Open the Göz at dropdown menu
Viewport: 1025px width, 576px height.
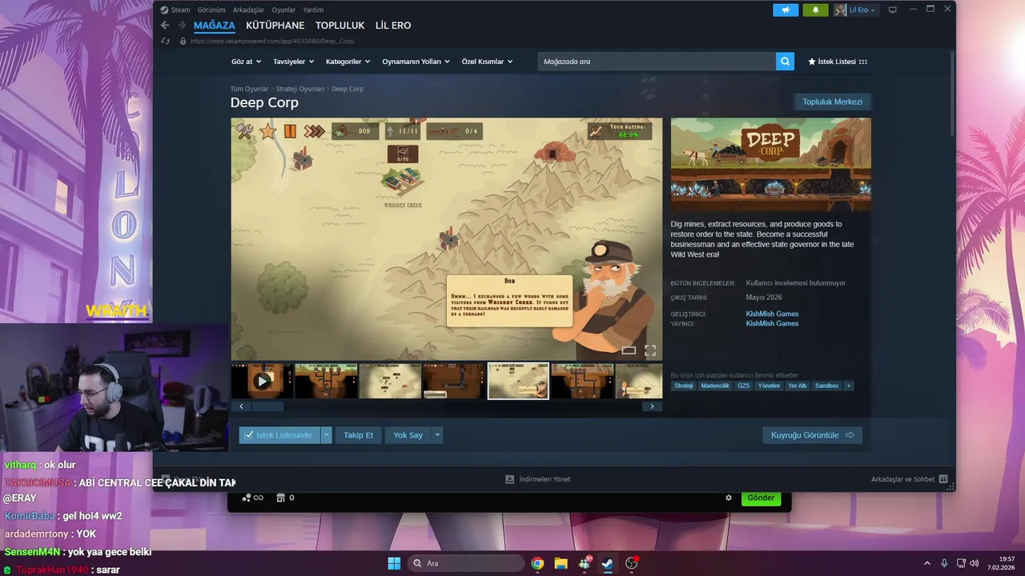pos(246,62)
